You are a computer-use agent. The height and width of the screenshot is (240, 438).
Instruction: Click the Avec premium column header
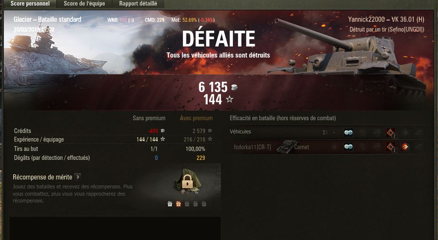coord(196,118)
